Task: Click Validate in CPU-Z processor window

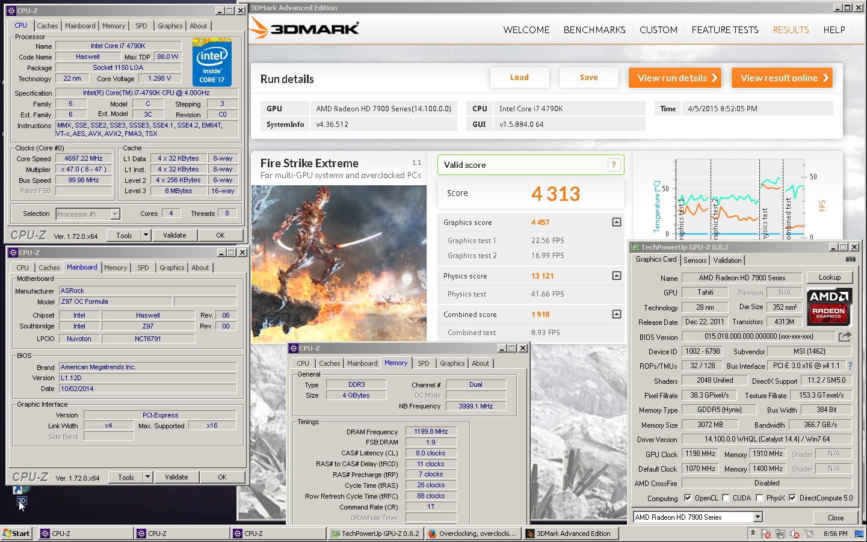Action: pyautogui.click(x=174, y=235)
